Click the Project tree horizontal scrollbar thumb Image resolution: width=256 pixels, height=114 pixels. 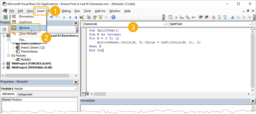pyautogui.click(x=37, y=76)
